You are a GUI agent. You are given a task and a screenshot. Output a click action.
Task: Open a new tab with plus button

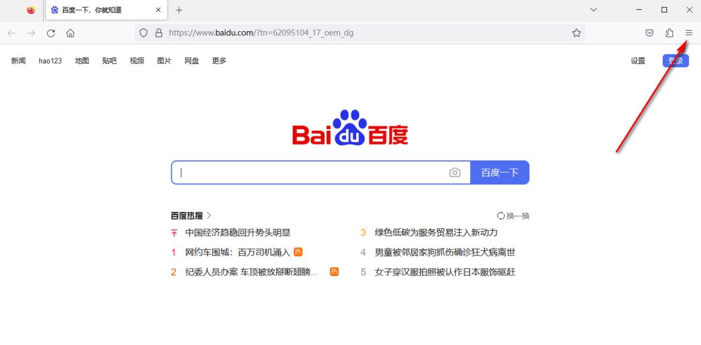[x=179, y=10]
